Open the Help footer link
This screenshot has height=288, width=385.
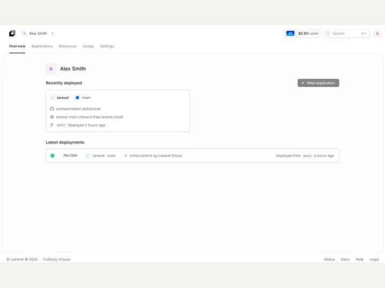click(359, 259)
